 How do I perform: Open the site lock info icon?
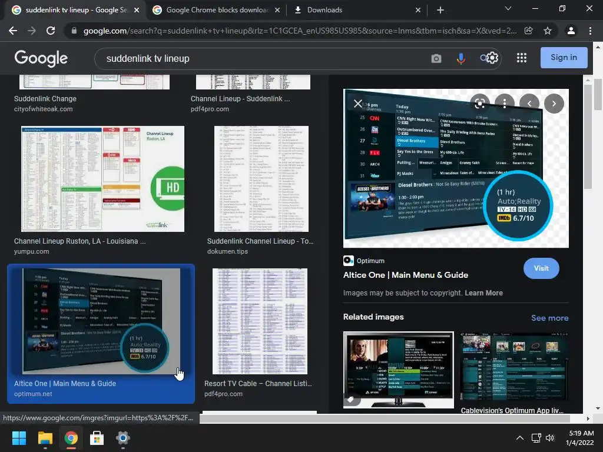74,31
